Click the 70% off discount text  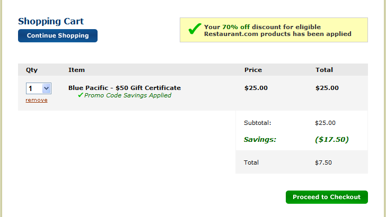pyautogui.click(x=236, y=27)
